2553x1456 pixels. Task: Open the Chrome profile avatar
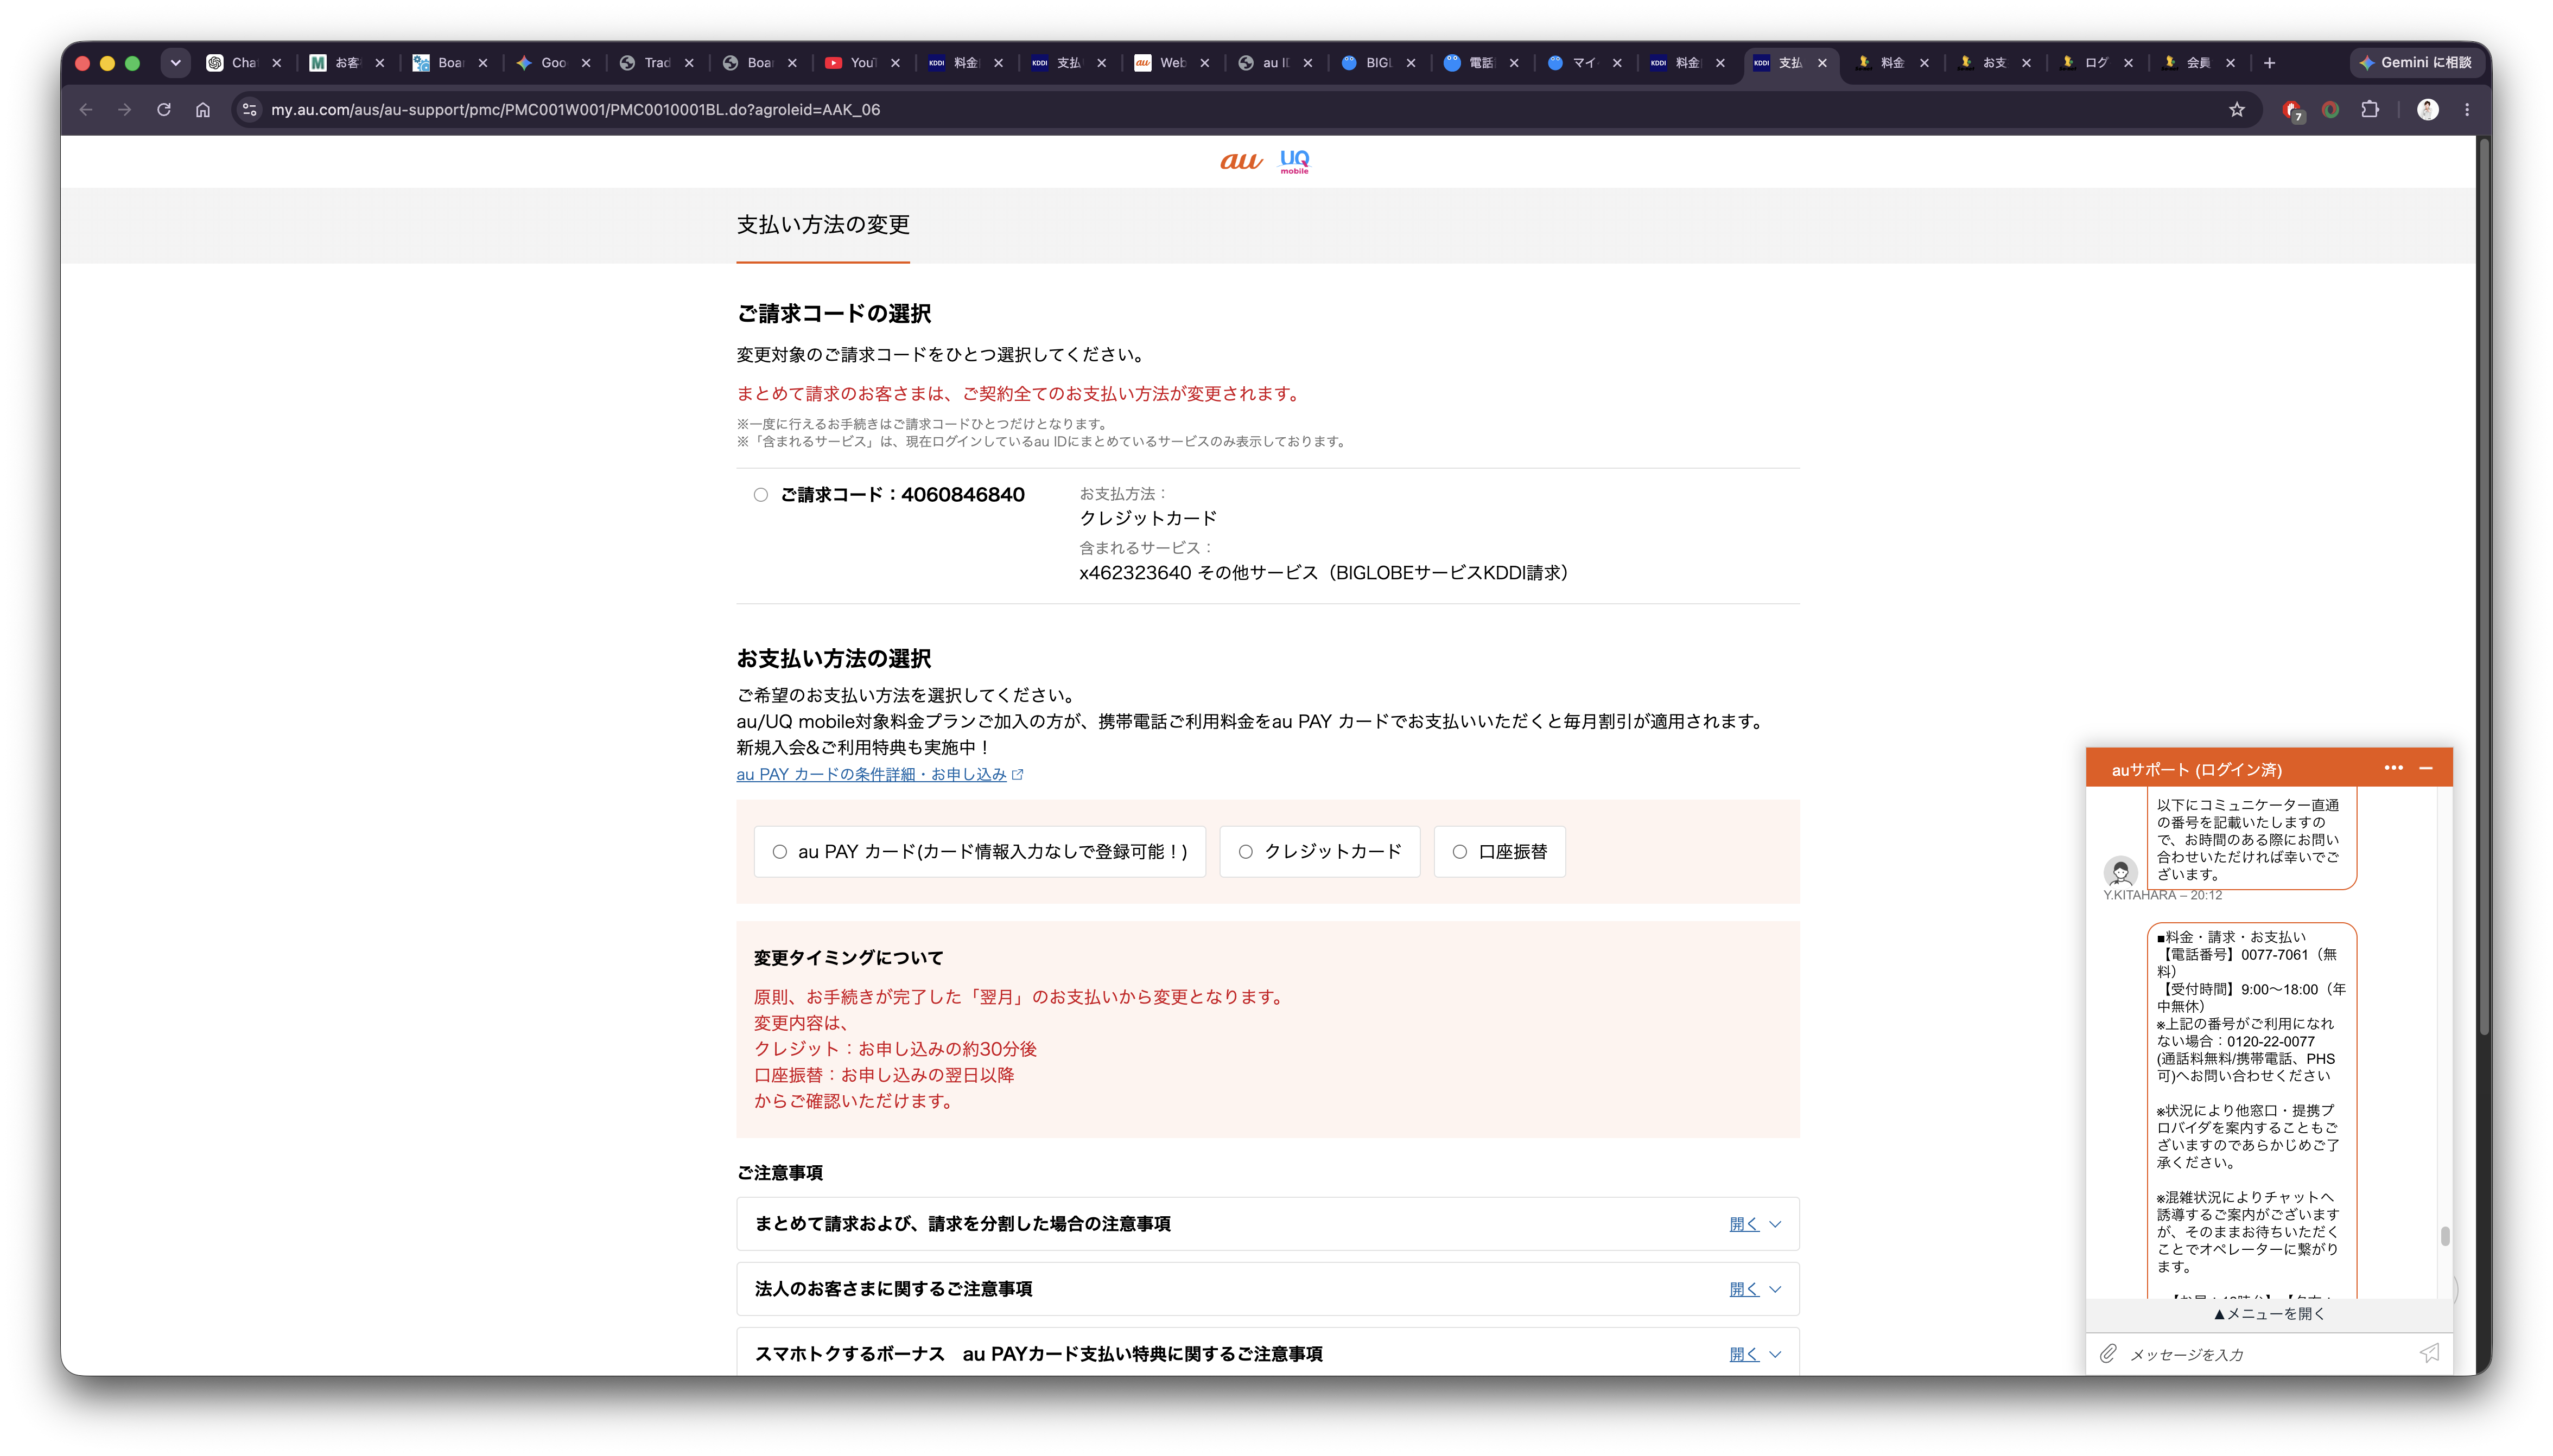click(x=2428, y=110)
